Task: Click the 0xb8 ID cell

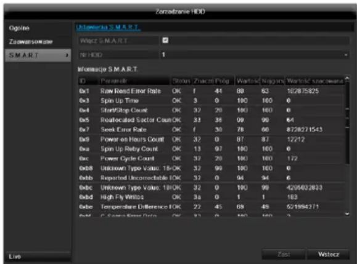Action: [x=86, y=169]
